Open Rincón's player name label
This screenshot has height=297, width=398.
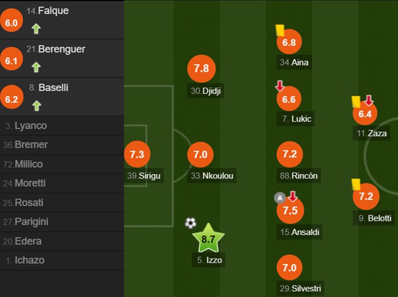pyautogui.click(x=298, y=176)
